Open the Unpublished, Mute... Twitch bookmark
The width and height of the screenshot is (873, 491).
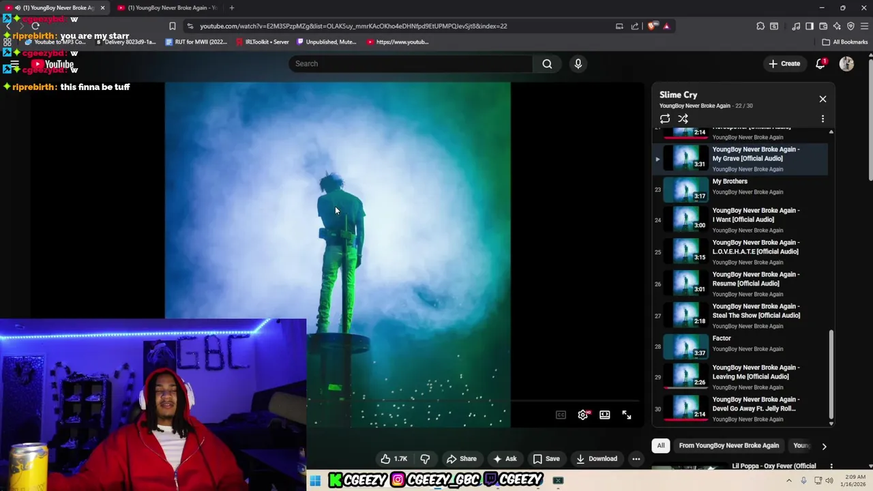tap(327, 42)
